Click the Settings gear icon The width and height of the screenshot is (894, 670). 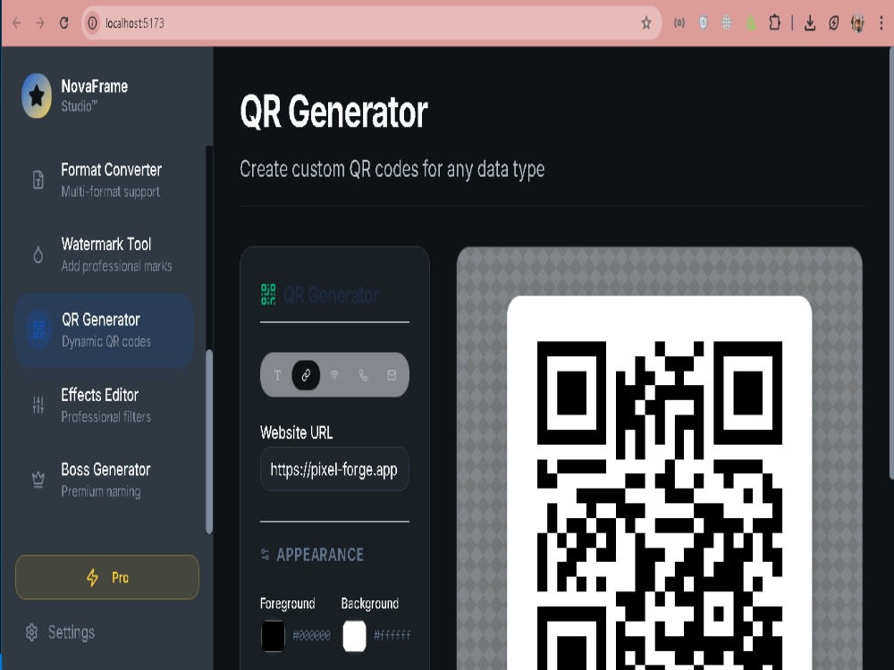[x=31, y=632]
